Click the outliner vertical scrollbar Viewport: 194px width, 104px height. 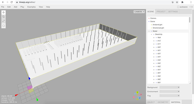(x=190, y=20)
